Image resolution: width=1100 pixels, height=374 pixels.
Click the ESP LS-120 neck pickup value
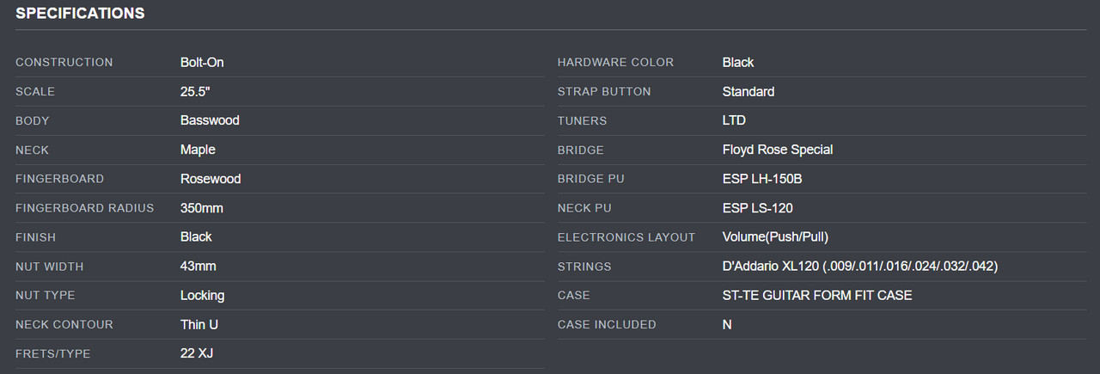click(x=758, y=208)
